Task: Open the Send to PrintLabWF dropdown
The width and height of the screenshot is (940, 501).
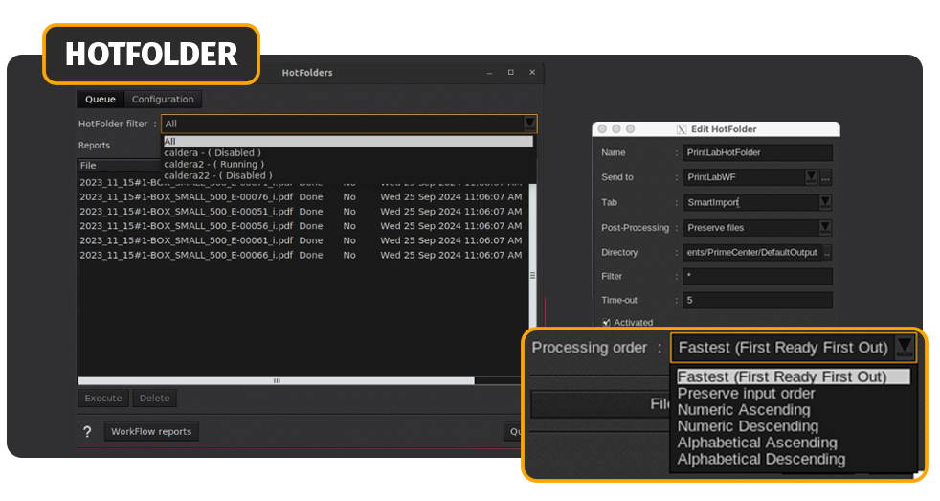Action: tap(811, 177)
